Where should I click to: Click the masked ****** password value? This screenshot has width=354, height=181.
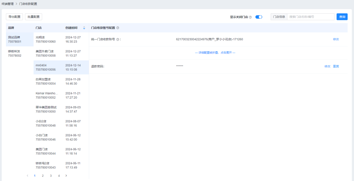pos(180,66)
